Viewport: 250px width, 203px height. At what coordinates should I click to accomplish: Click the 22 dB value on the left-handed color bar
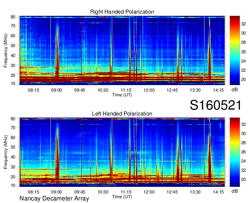pyautogui.click(x=243, y=171)
